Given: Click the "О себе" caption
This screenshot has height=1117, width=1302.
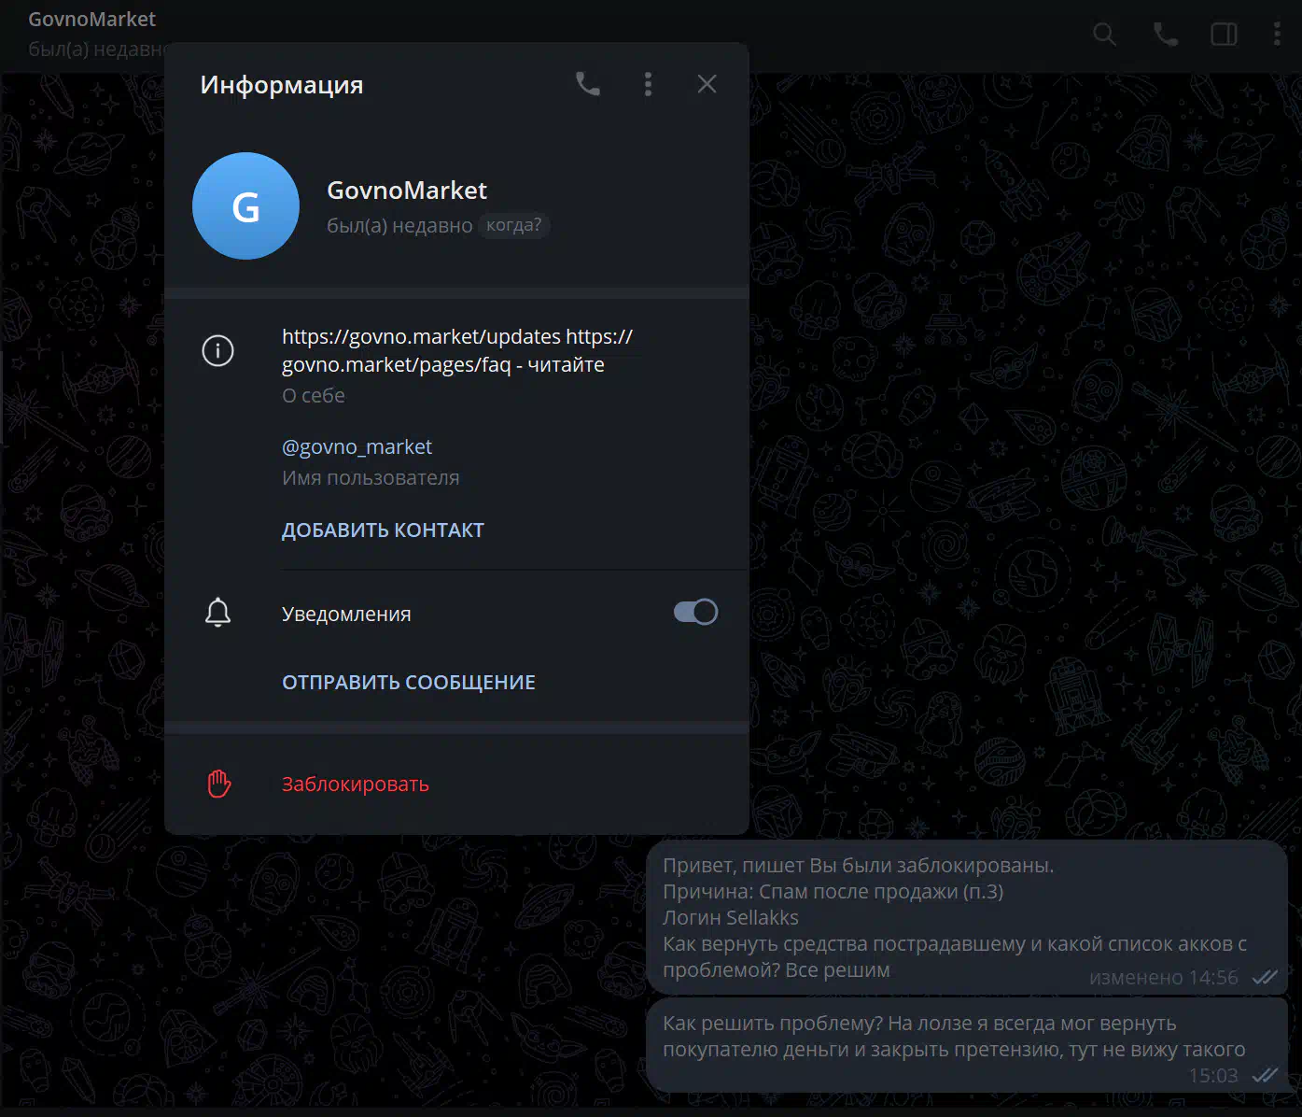Looking at the screenshot, I should point(314,396).
